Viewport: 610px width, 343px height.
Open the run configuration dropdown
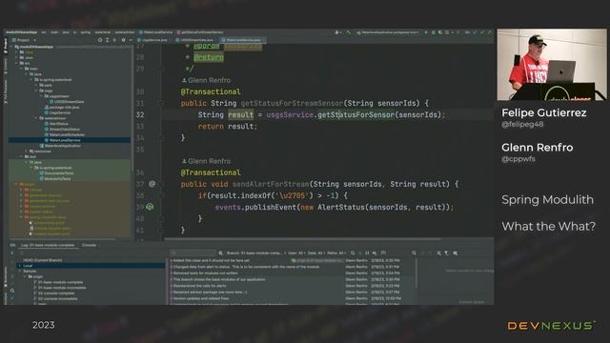(388, 32)
